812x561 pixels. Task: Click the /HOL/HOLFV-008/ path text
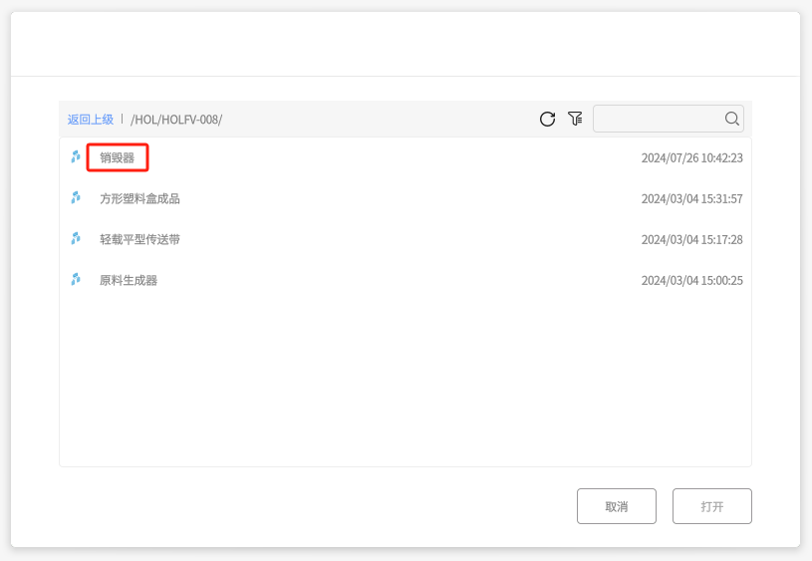click(176, 120)
